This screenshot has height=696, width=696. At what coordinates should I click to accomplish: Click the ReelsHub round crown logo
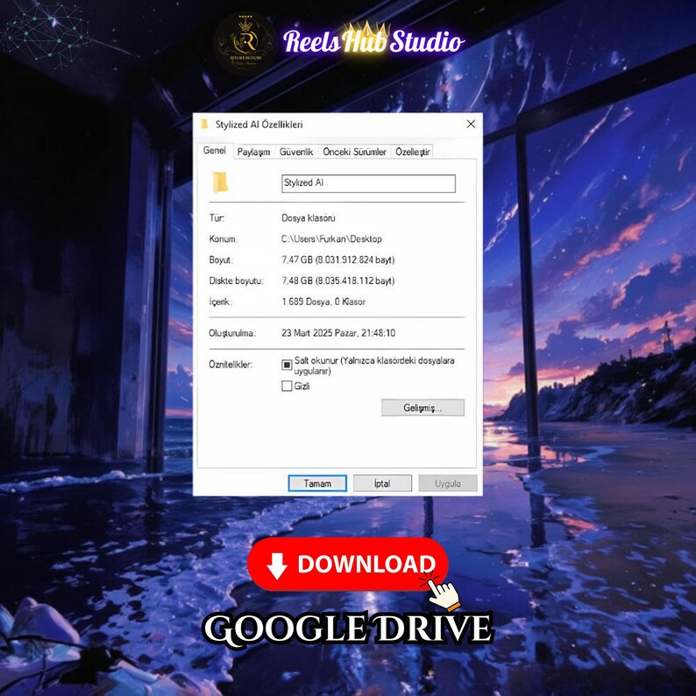pyautogui.click(x=246, y=44)
